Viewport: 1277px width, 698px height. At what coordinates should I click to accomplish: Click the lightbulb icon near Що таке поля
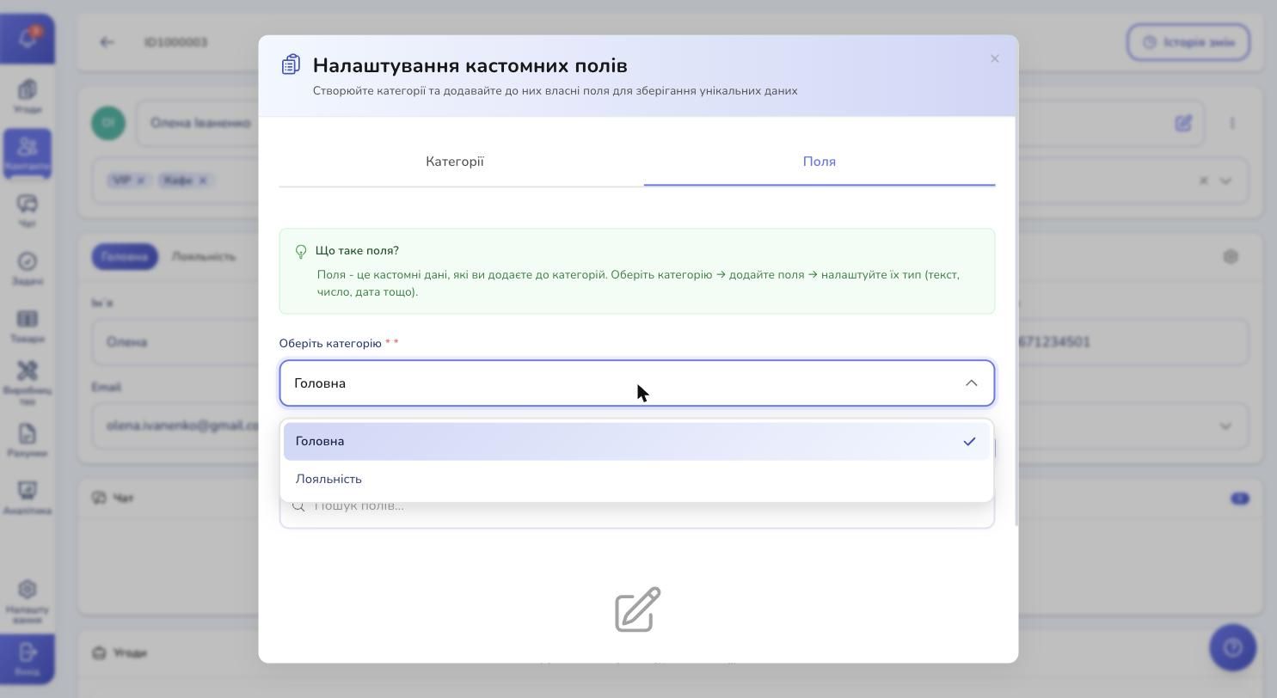pyautogui.click(x=301, y=251)
